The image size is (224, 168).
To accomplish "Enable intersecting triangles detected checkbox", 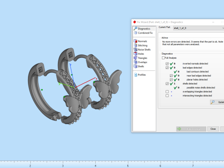I will coord(167,96).
